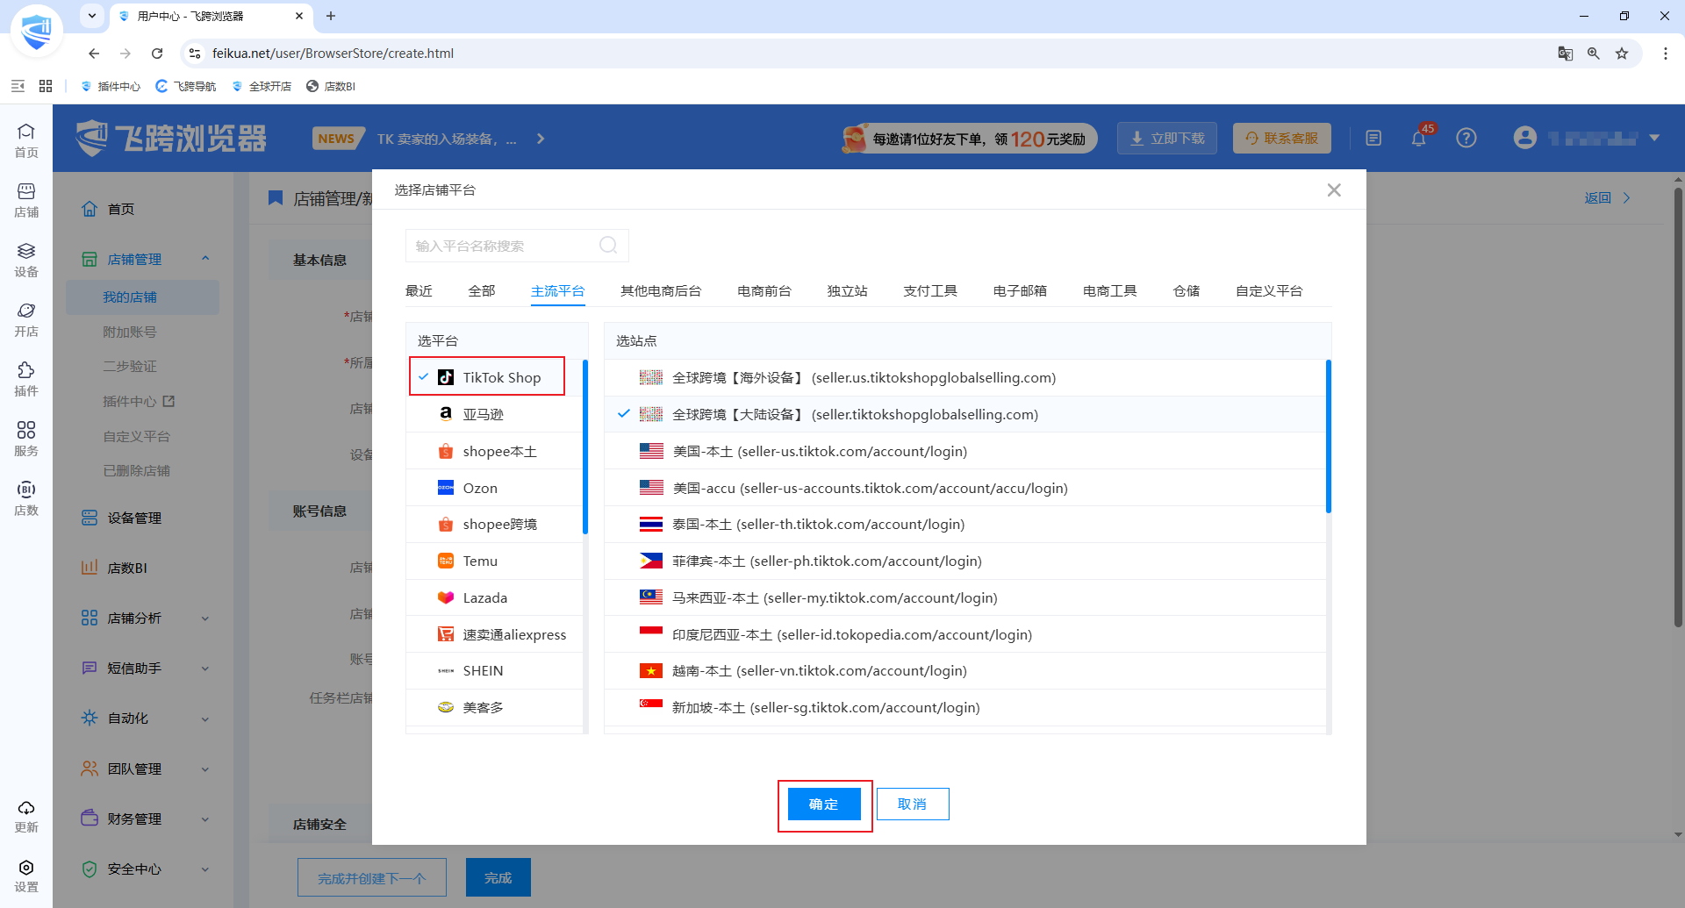Expand the 短信助手 sidebar section
The width and height of the screenshot is (1685, 908).
[205, 668]
